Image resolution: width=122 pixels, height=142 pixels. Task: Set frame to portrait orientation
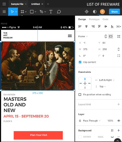[x=106, y=37]
